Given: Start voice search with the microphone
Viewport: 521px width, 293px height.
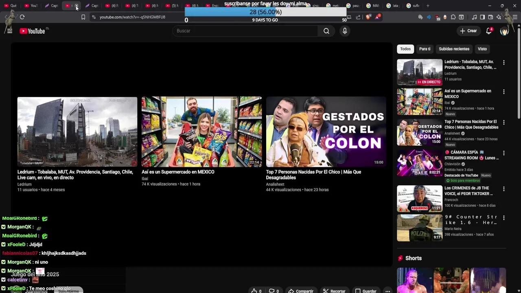Looking at the screenshot, I should (345, 31).
